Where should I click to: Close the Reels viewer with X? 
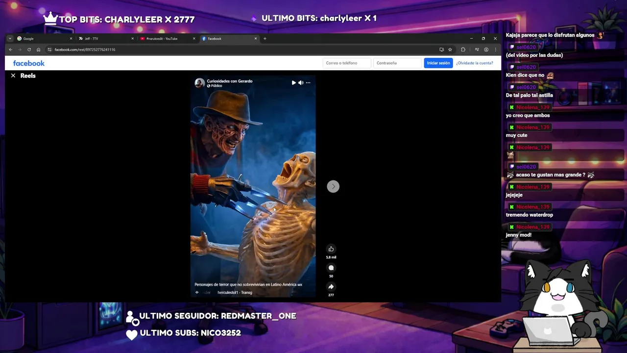[13, 76]
